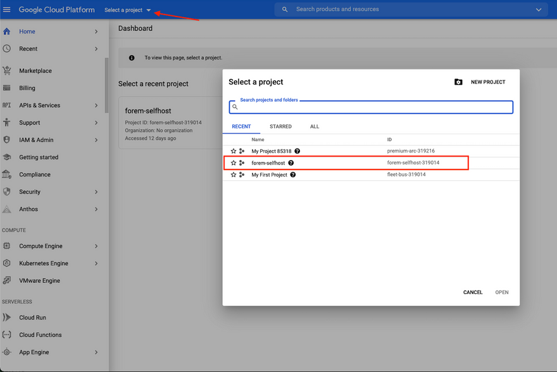Click the Anthos triangle icon
Image resolution: width=557 pixels, height=372 pixels.
(x=7, y=209)
